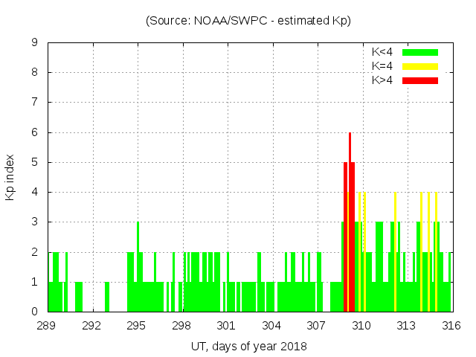Click the green K<4 legend swatch
Viewport: 476px width, 357px height.
420,52
